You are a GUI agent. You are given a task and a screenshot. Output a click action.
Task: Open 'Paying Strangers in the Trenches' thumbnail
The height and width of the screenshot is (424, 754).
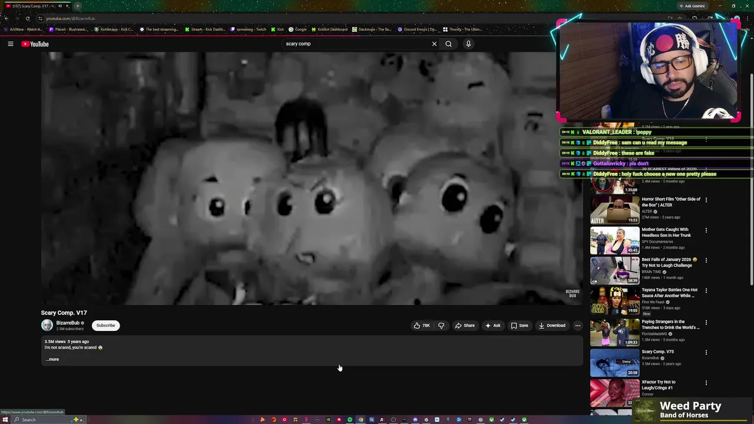614,332
